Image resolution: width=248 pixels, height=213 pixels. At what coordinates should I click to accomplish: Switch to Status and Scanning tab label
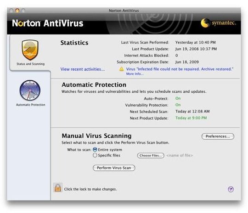[30, 64]
